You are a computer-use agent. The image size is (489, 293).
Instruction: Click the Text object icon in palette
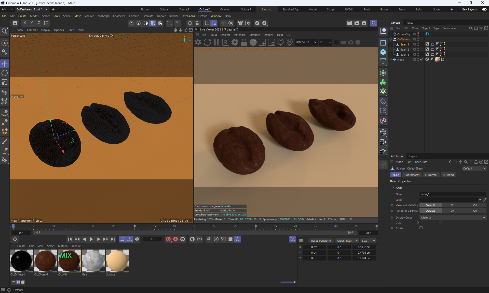(x=383, y=61)
